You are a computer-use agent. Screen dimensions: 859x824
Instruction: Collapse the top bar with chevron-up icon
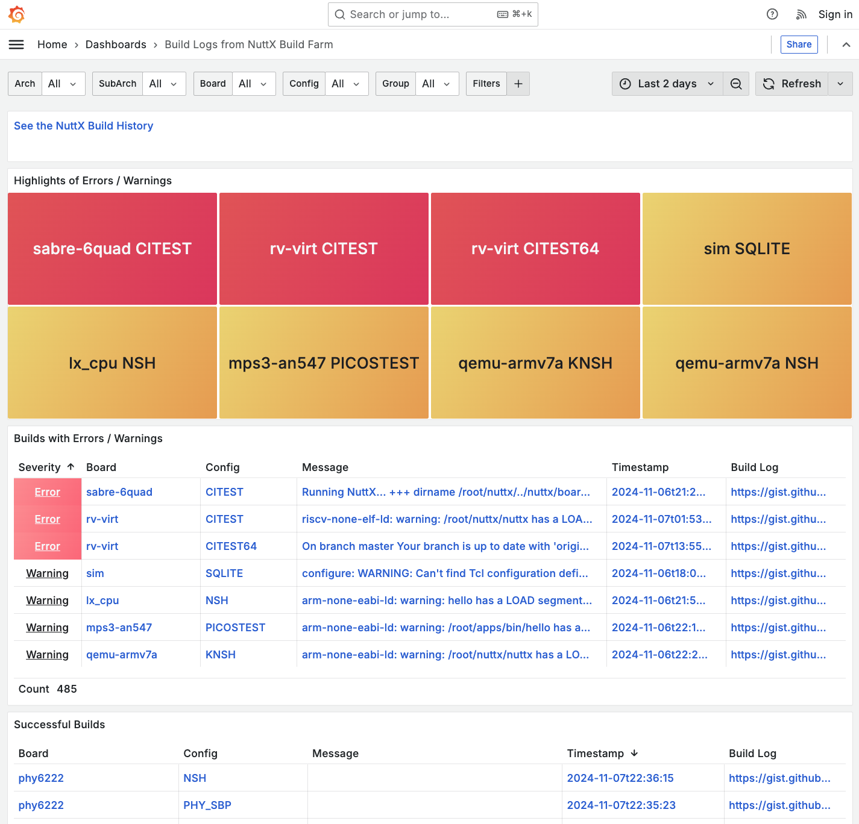[846, 45]
